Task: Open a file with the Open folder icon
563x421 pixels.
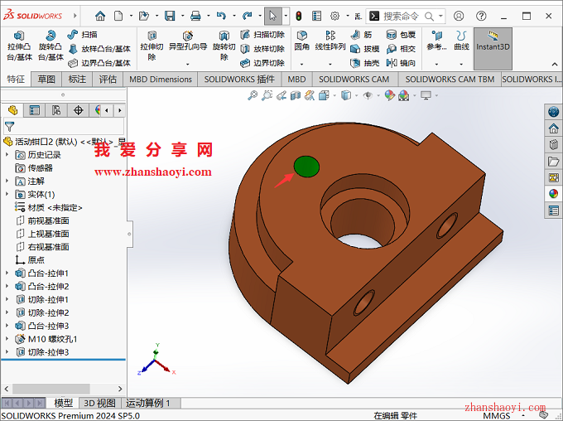Action: 143,16
